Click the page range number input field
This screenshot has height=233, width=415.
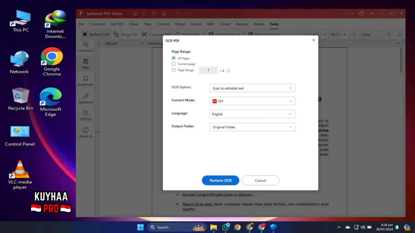pyautogui.click(x=208, y=70)
